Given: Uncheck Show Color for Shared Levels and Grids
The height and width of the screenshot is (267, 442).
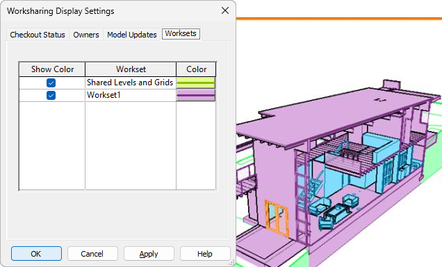Looking at the screenshot, I should [x=51, y=83].
